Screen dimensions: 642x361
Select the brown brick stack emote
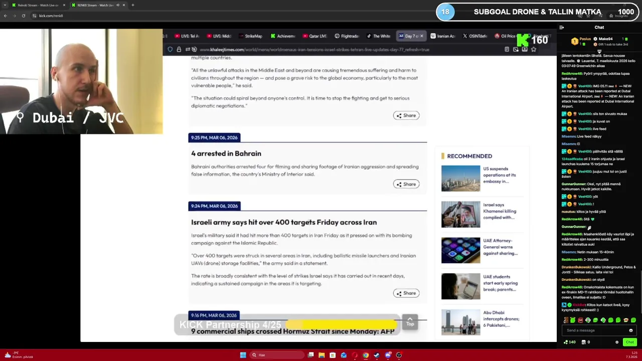(x=566, y=320)
